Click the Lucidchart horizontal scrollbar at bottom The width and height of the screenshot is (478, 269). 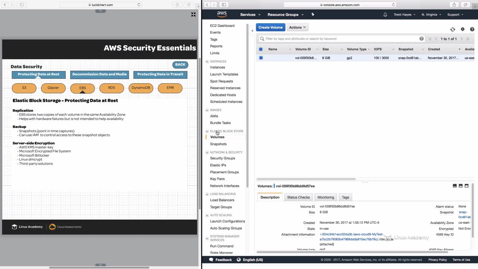[x=99, y=268]
